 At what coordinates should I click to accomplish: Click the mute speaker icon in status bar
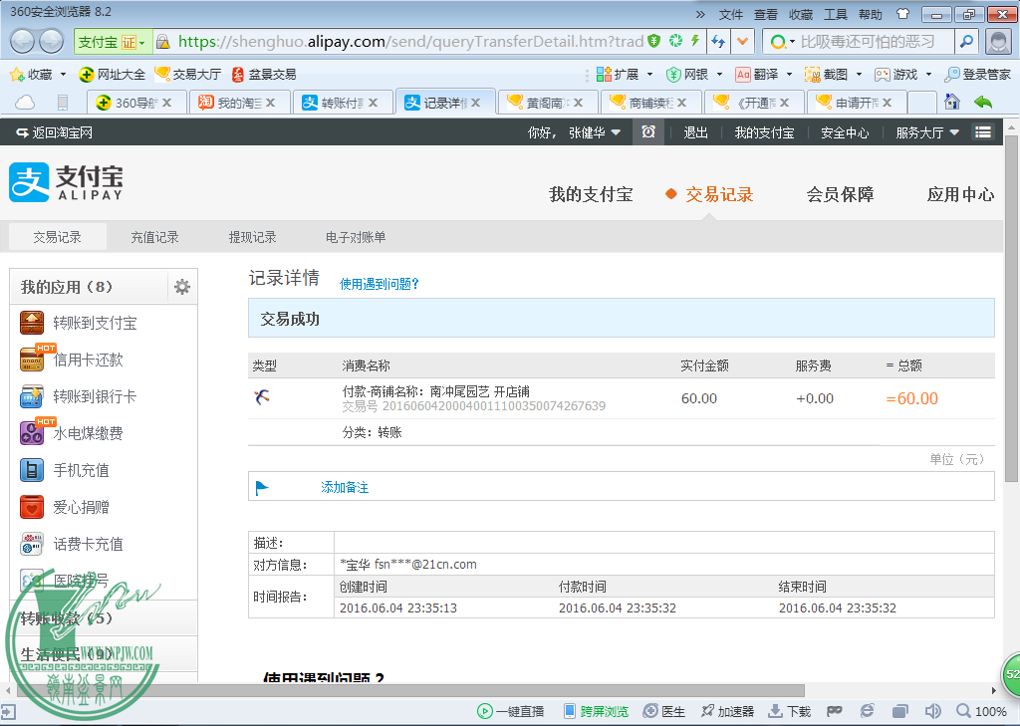pos(932,711)
